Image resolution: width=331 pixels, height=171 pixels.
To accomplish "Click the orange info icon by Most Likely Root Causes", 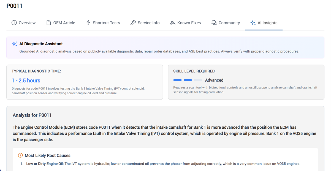I will pyautogui.click(x=20, y=156).
